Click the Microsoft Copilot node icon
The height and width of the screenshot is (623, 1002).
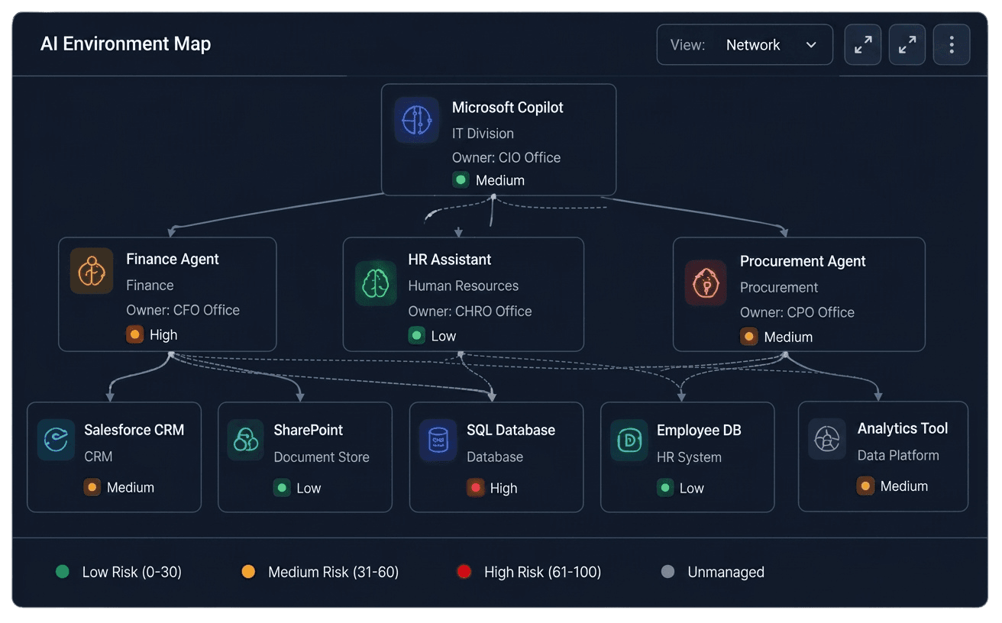pos(417,120)
